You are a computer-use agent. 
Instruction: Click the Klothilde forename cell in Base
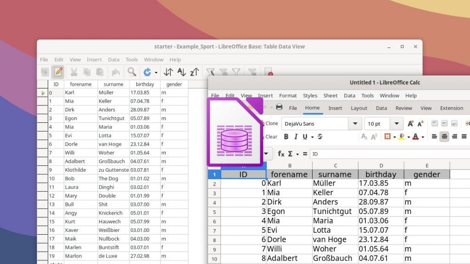[x=80, y=170]
